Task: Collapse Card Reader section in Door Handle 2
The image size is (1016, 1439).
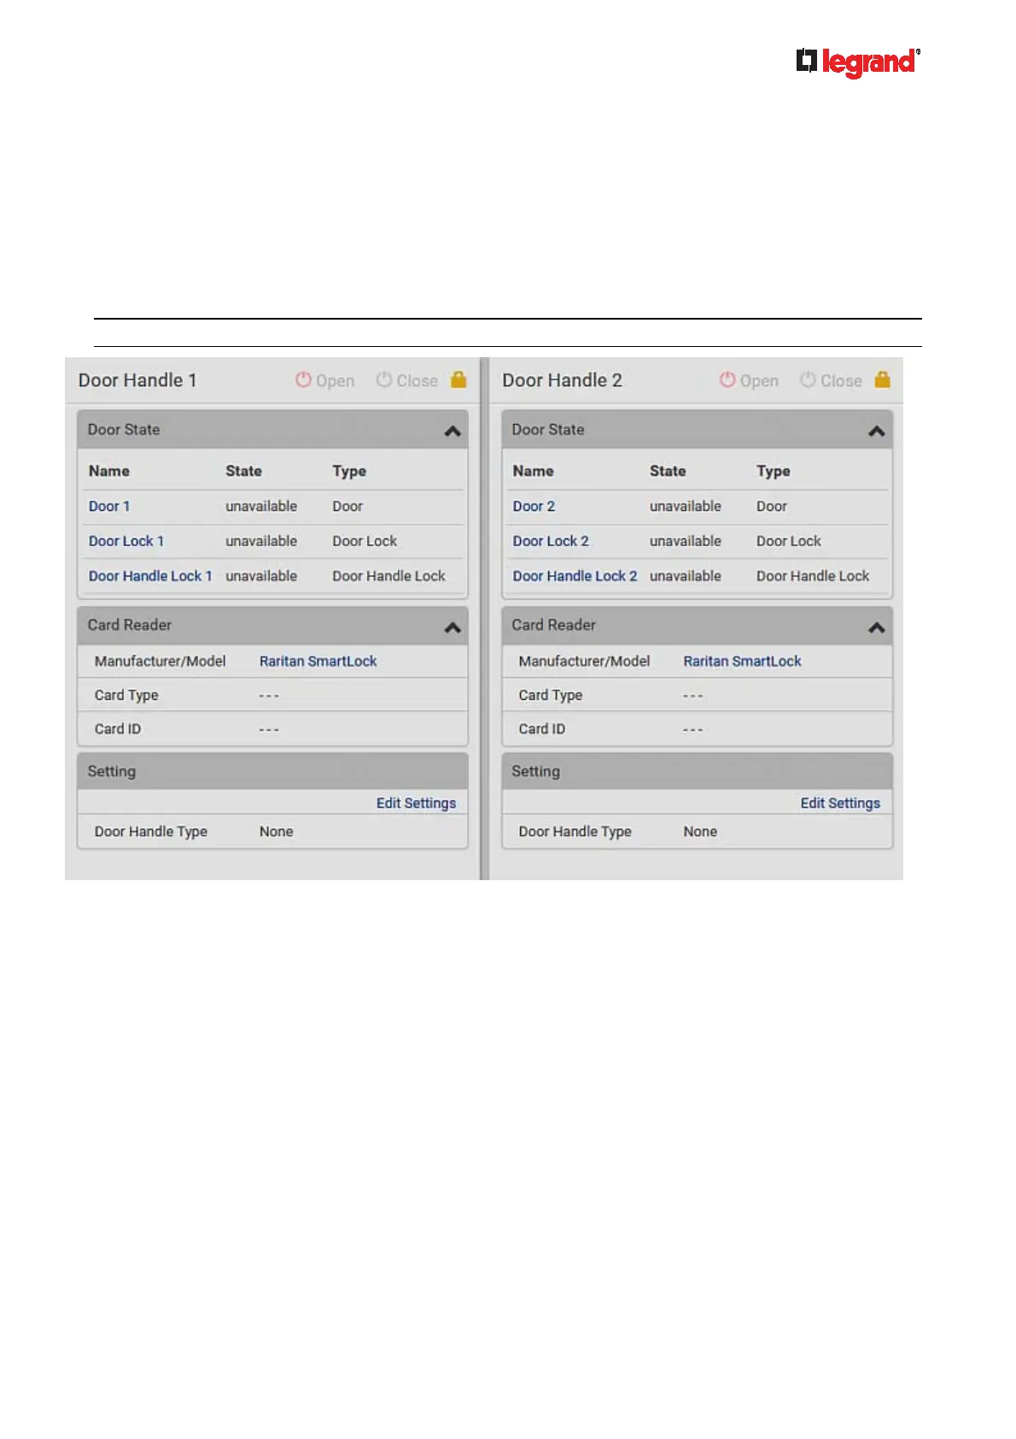Action: pyautogui.click(x=876, y=627)
